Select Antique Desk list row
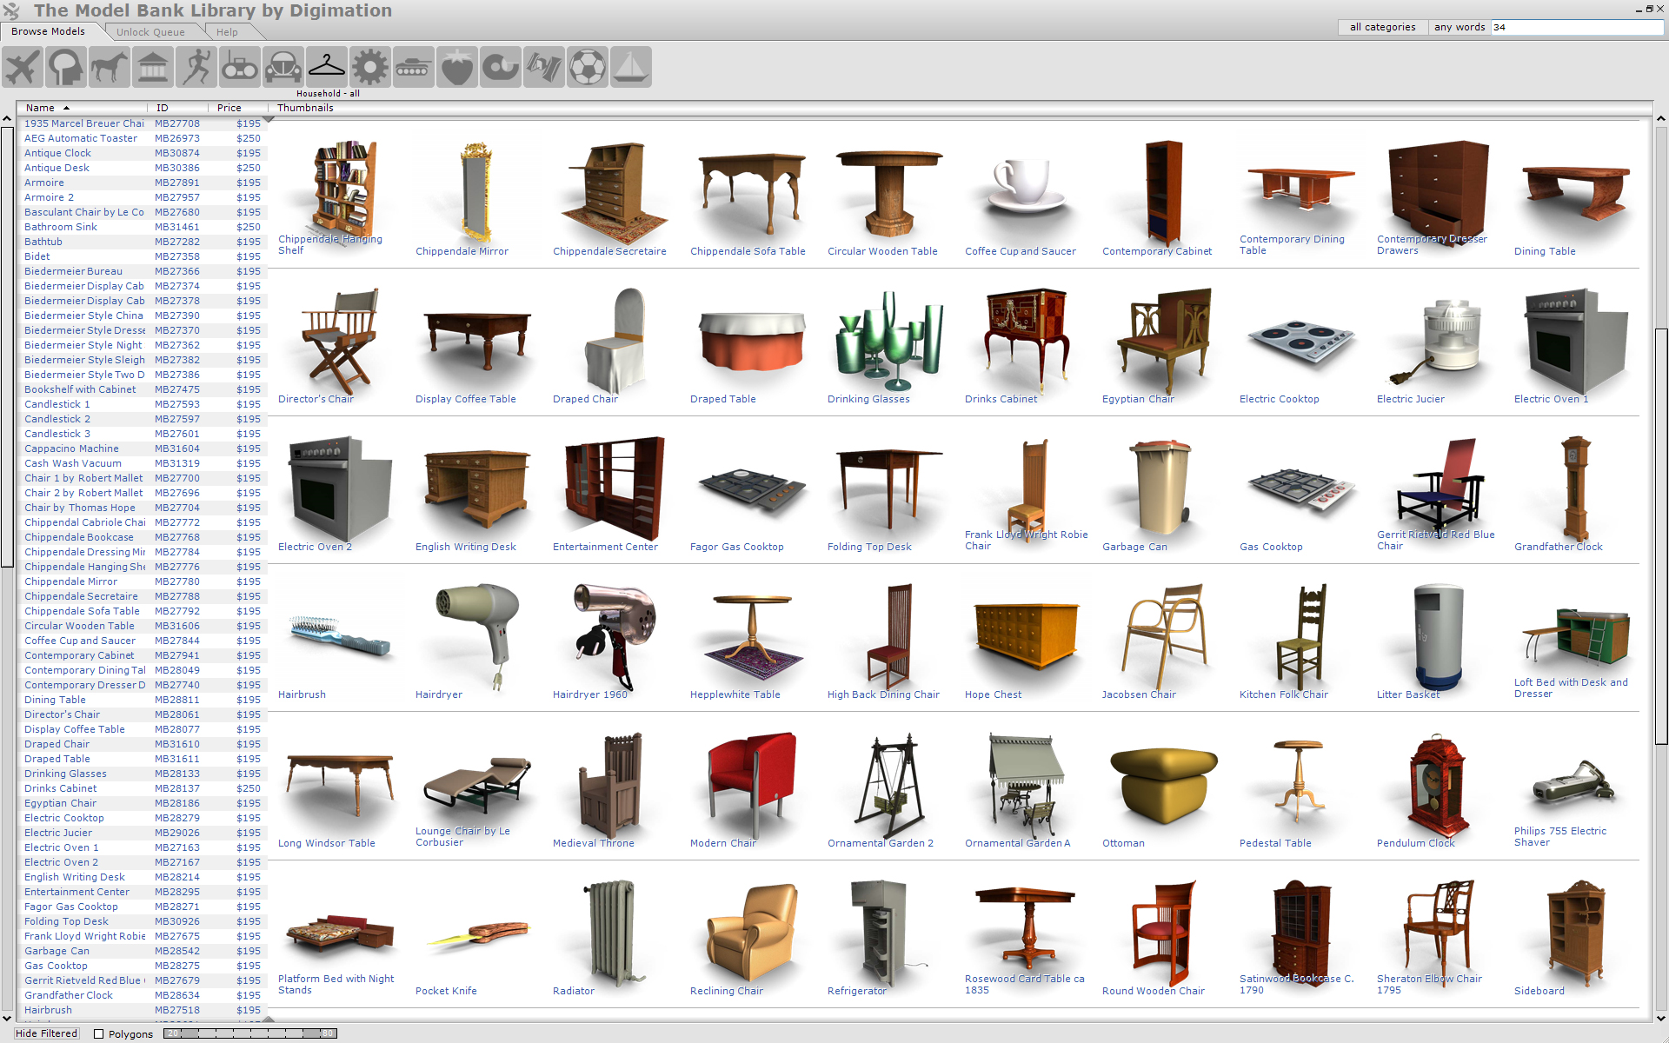The width and height of the screenshot is (1669, 1043). tap(142, 168)
